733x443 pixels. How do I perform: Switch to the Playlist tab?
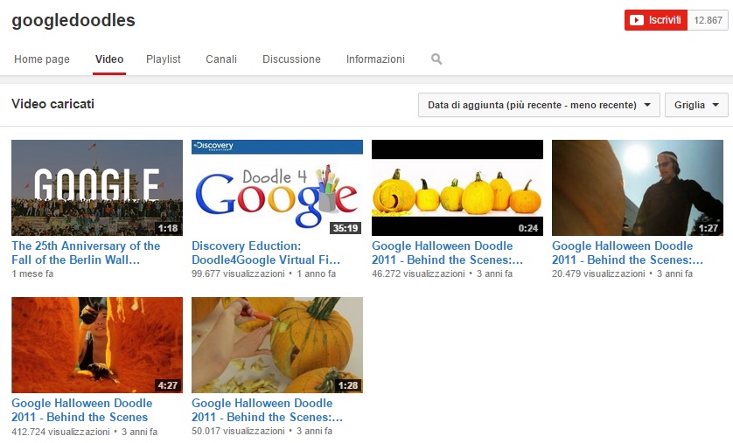tap(164, 59)
